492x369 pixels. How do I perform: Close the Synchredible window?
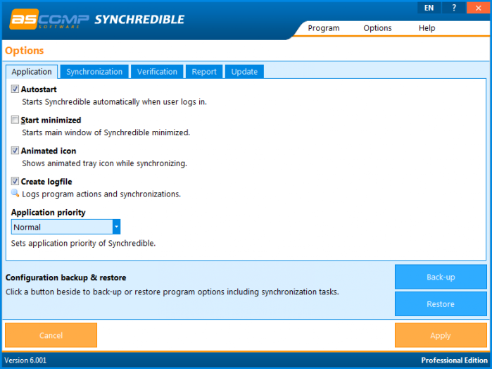click(478, 8)
